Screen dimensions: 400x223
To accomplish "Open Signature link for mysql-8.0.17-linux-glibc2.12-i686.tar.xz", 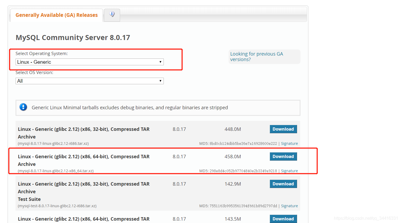I will pos(289,143).
